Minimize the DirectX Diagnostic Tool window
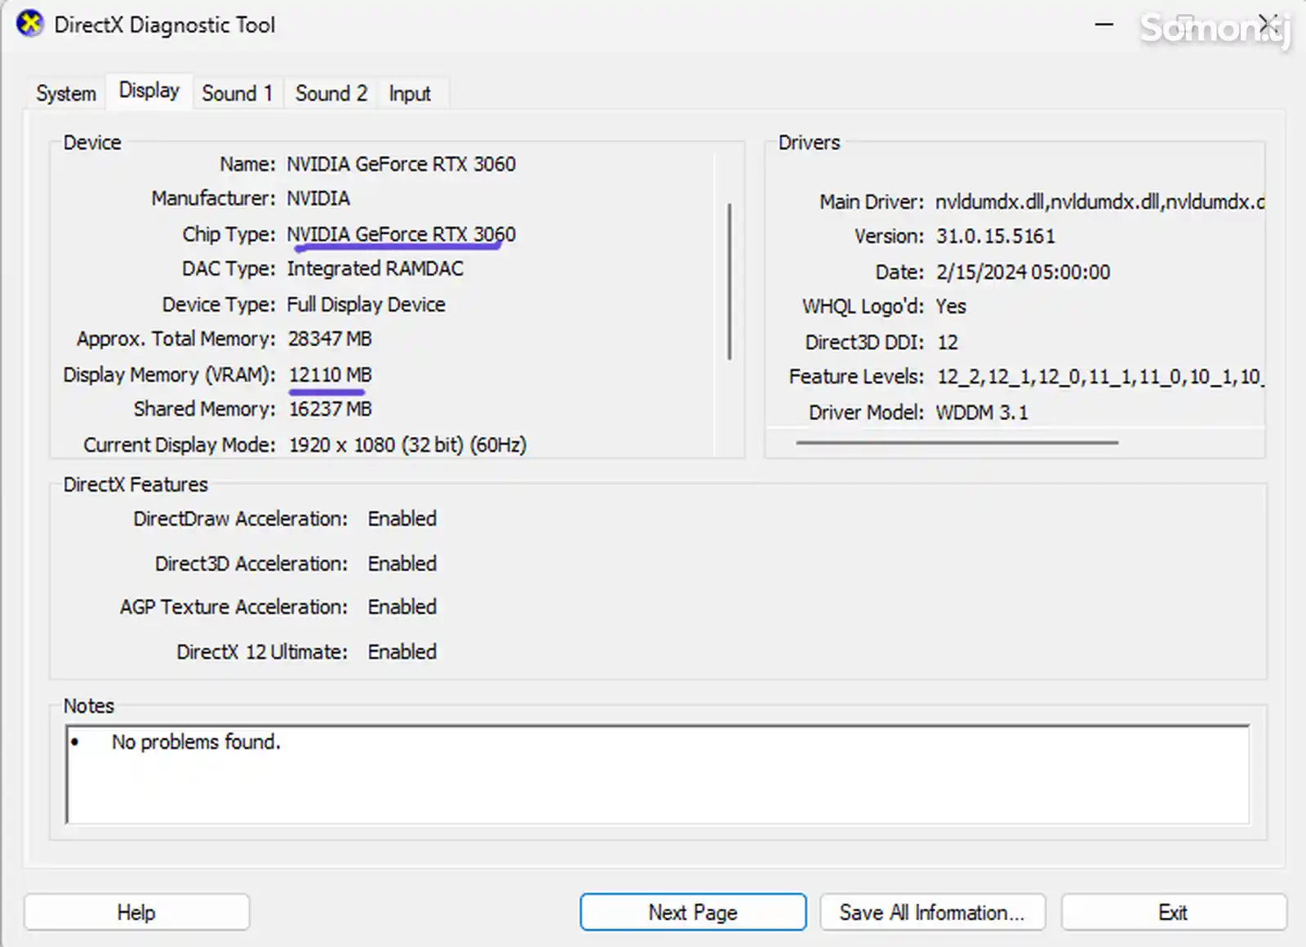 [x=1104, y=24]
